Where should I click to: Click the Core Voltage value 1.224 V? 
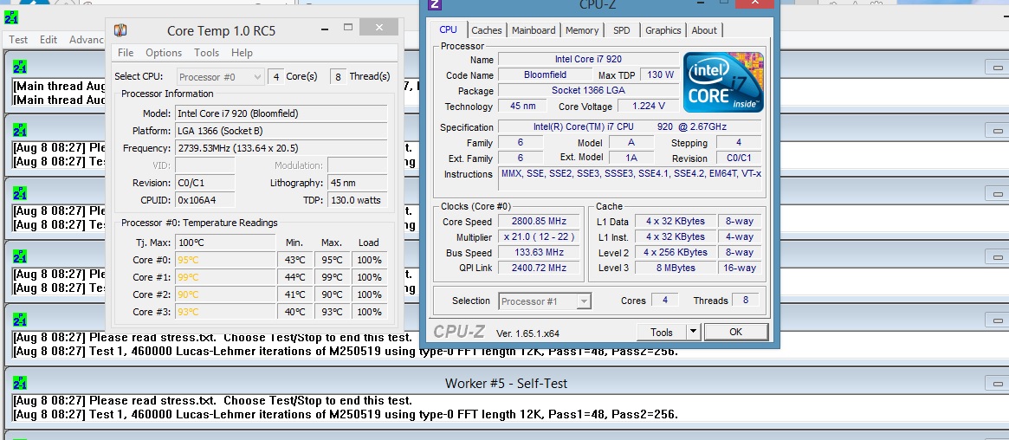coord(648,107)
